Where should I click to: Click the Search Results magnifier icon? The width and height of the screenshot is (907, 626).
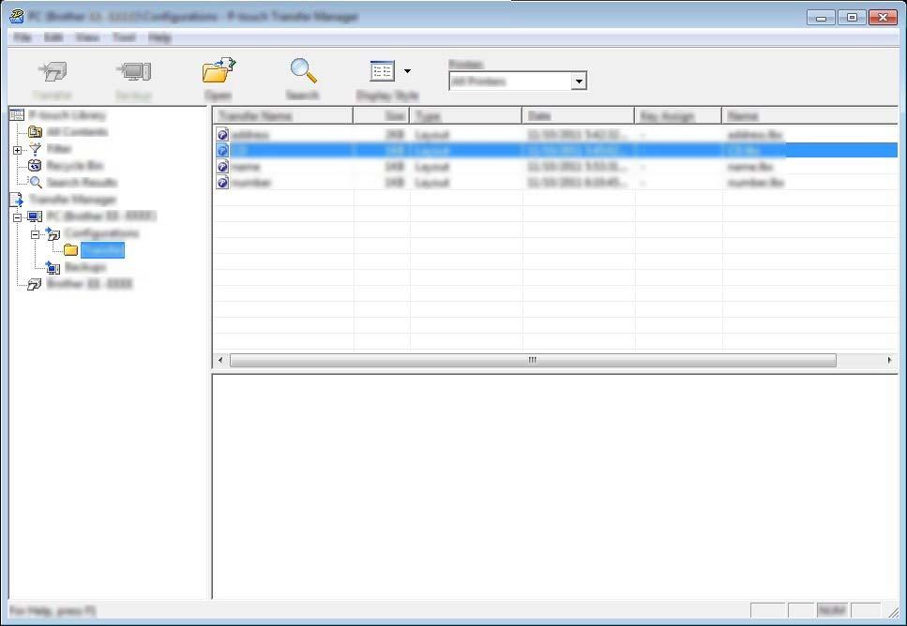(x=35, y=183)
